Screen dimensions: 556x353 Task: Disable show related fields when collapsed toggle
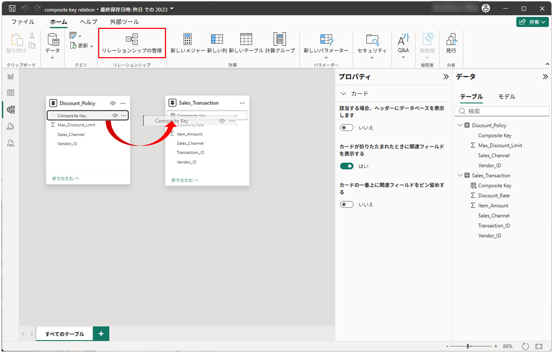(x=347, y=166)
